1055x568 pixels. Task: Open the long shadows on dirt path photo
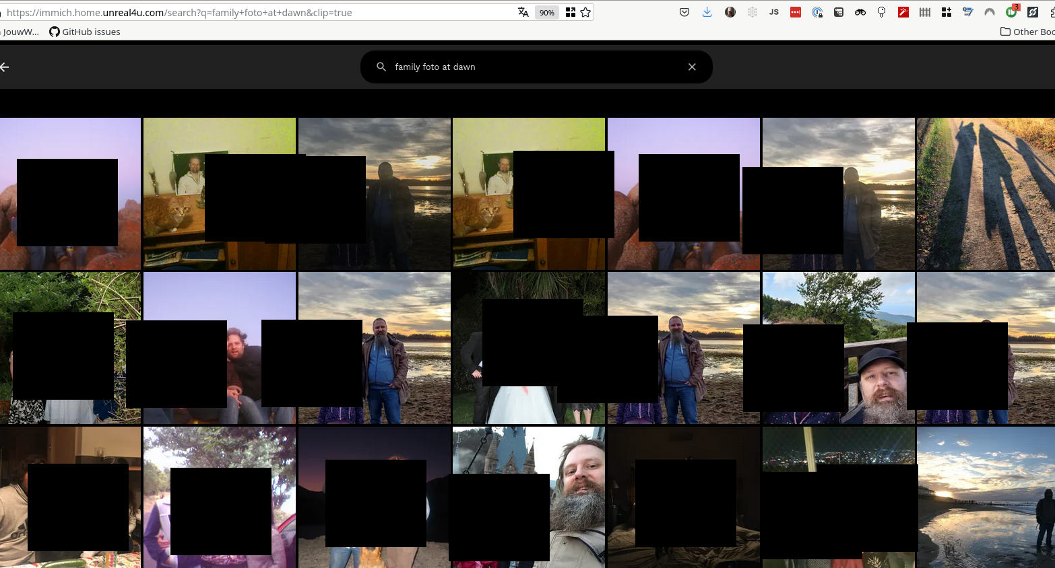(x=985, y=194)
